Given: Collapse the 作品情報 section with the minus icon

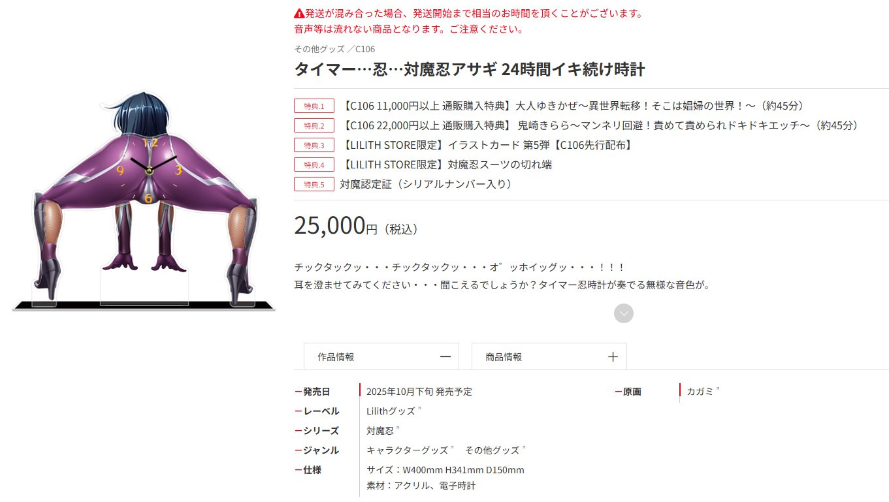Looking at the screenshot, I should [x=445, y=357].
